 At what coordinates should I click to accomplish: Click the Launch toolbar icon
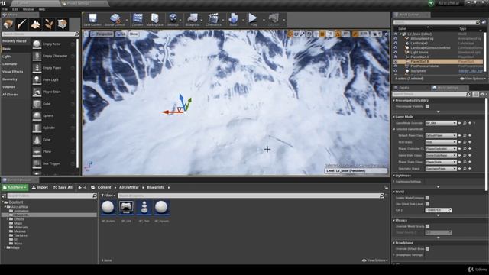274,18
